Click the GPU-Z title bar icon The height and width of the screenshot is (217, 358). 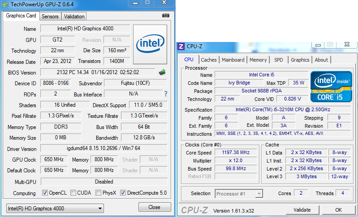click(x=4, y=4)
